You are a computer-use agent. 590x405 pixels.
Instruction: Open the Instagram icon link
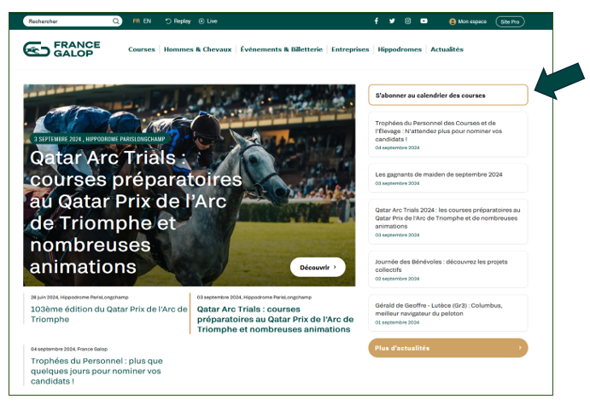coord(408,21)
